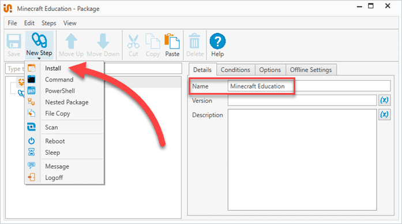Click the Move Down arrow icon
402x224 pixels.
click(103, 41)
